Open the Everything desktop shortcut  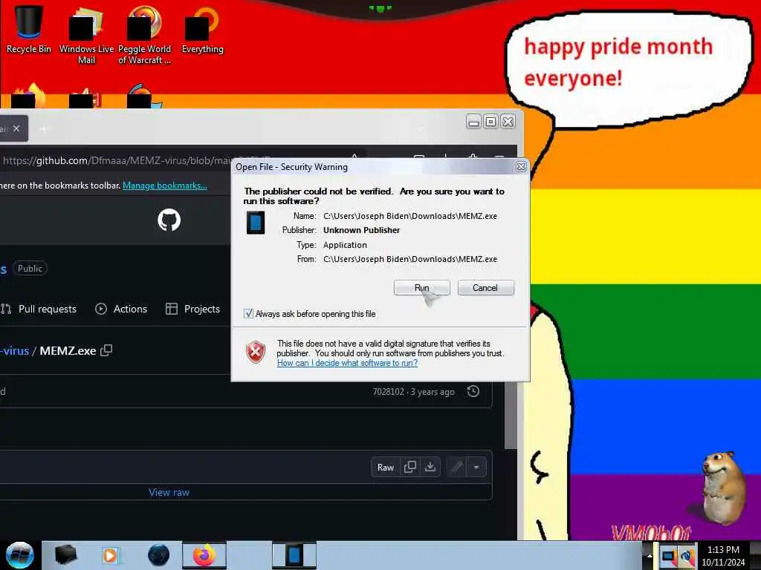coord(202,29)
